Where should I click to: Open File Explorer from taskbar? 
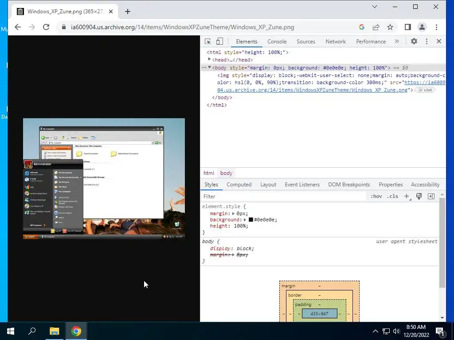54,331
